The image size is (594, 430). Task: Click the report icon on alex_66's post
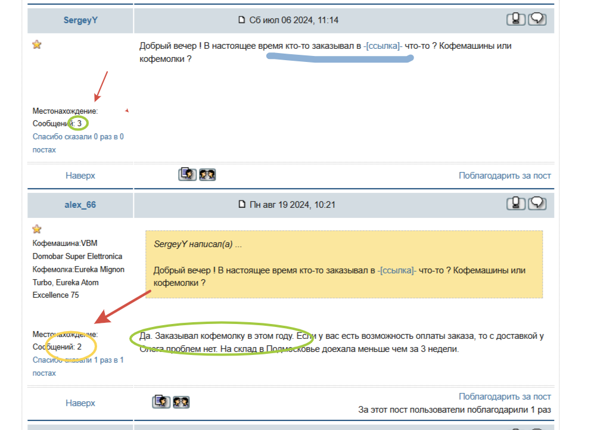516,204
